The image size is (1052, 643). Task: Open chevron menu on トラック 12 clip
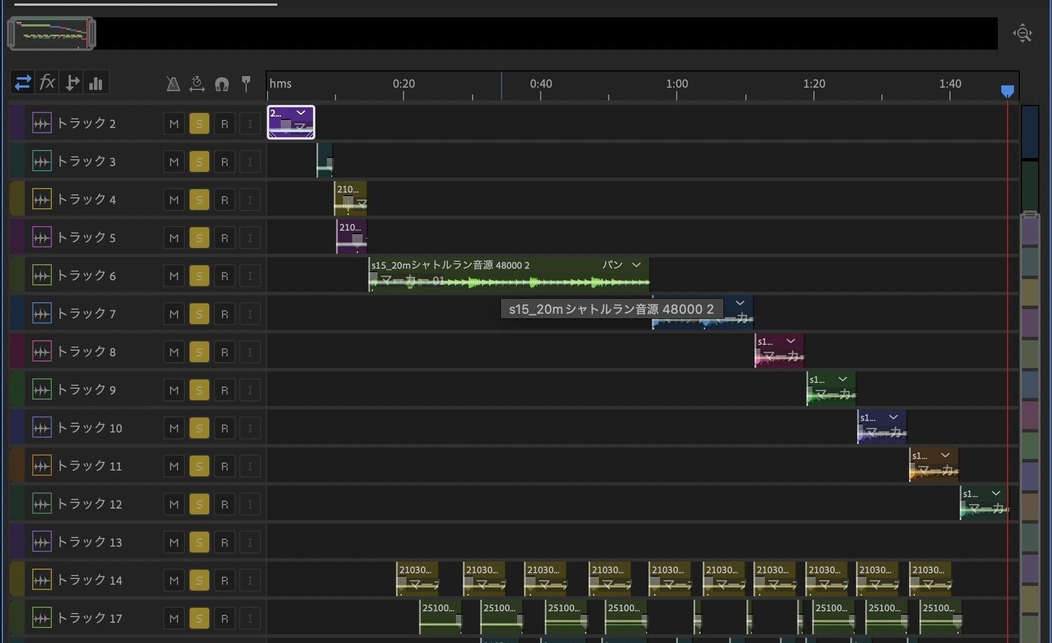(x=996, y=493)
